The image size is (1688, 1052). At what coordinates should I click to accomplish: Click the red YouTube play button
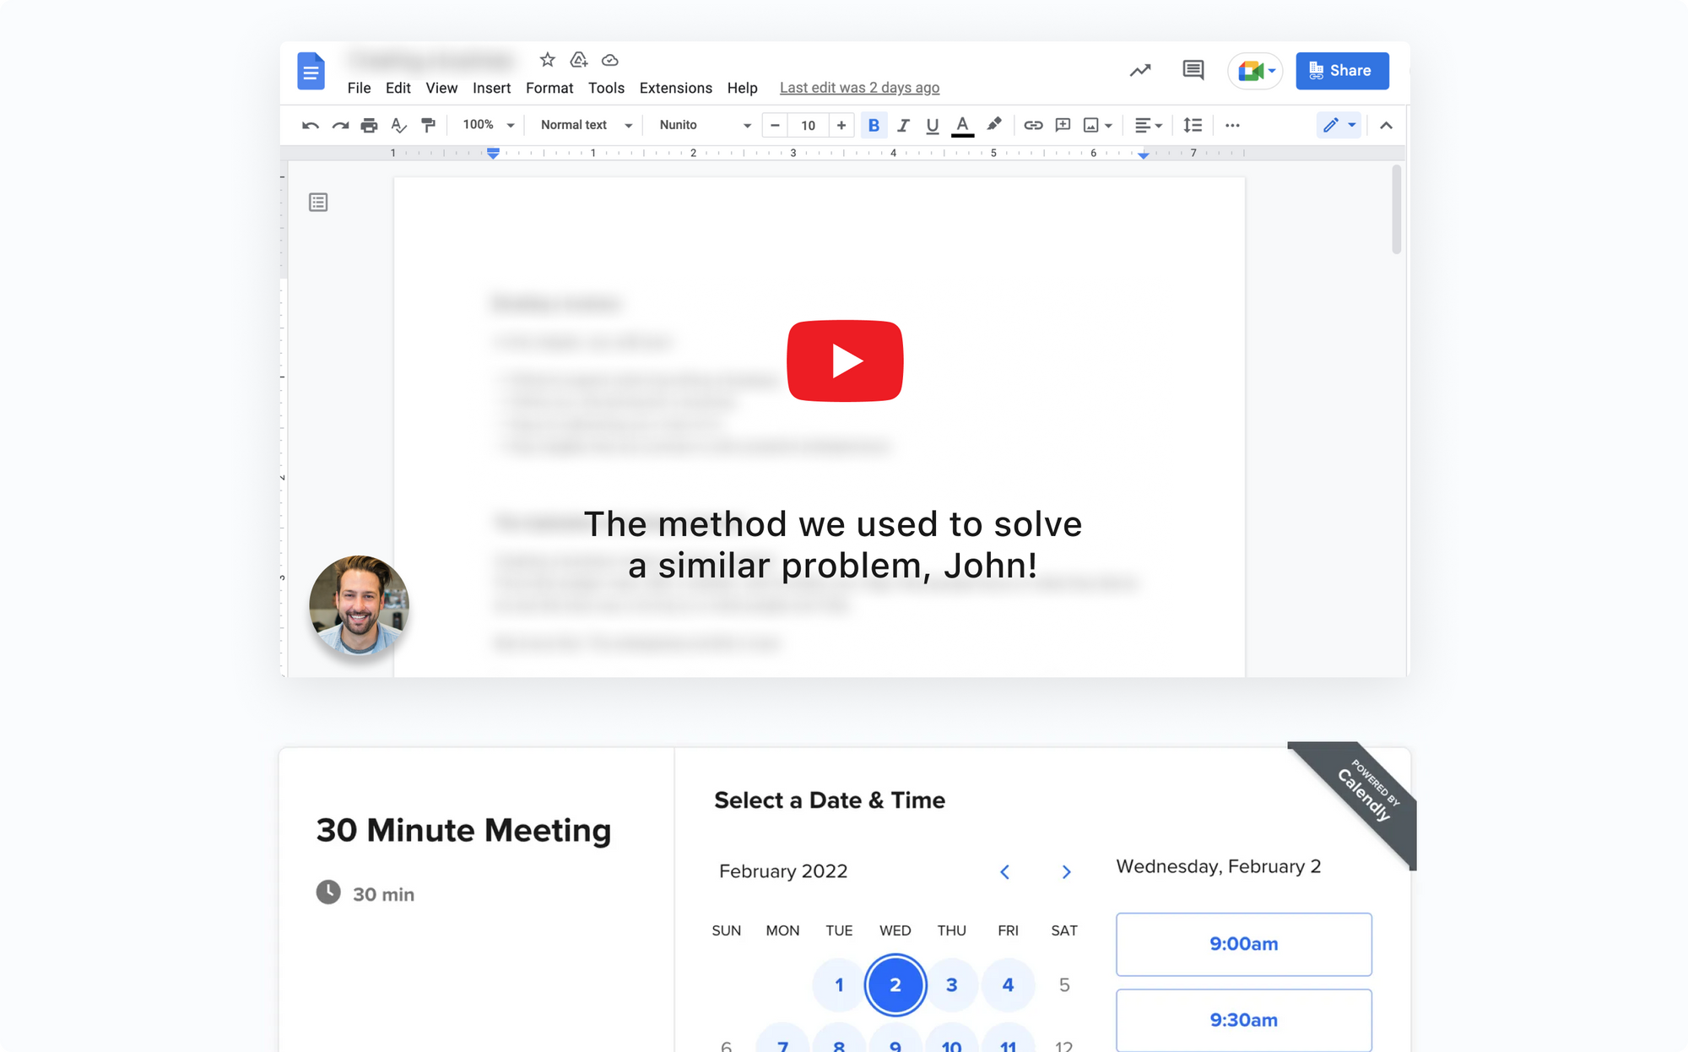(845, 361)
